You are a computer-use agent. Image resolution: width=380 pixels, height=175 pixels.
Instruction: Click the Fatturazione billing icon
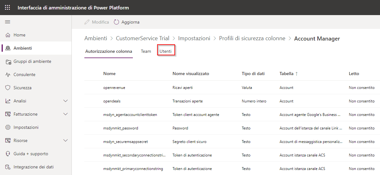point(8,114)
